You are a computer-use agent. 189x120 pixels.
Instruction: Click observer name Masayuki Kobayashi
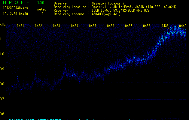point(108,3)
